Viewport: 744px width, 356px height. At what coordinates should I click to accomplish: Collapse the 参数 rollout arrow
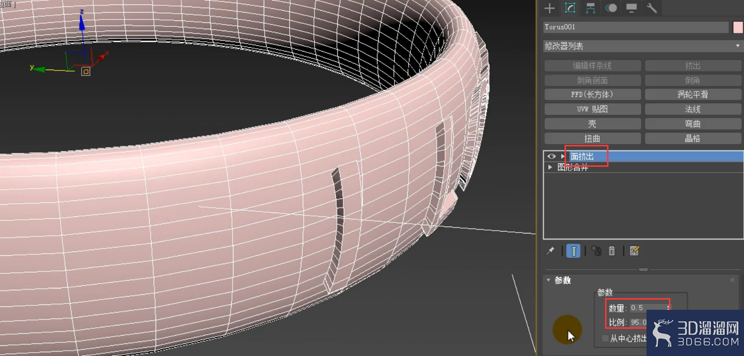click(x=548, y=281)
